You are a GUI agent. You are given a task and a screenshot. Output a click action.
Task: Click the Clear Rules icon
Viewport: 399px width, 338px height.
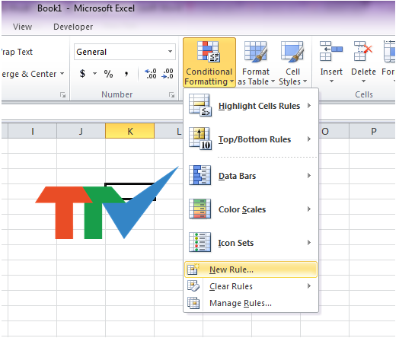point(193,286)
